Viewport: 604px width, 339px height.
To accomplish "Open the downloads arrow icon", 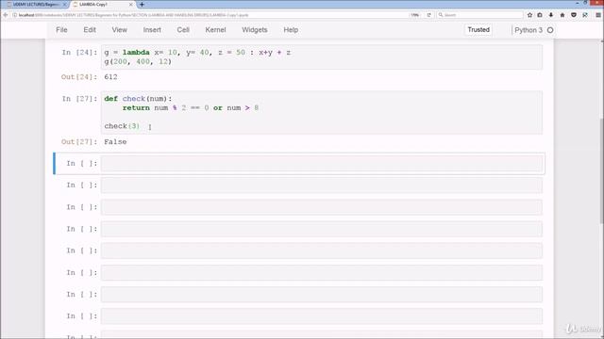I will (x=551, y=15).
